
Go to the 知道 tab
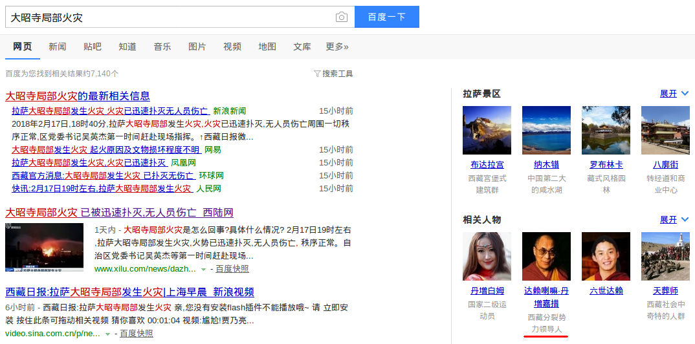tap(127, 47)
